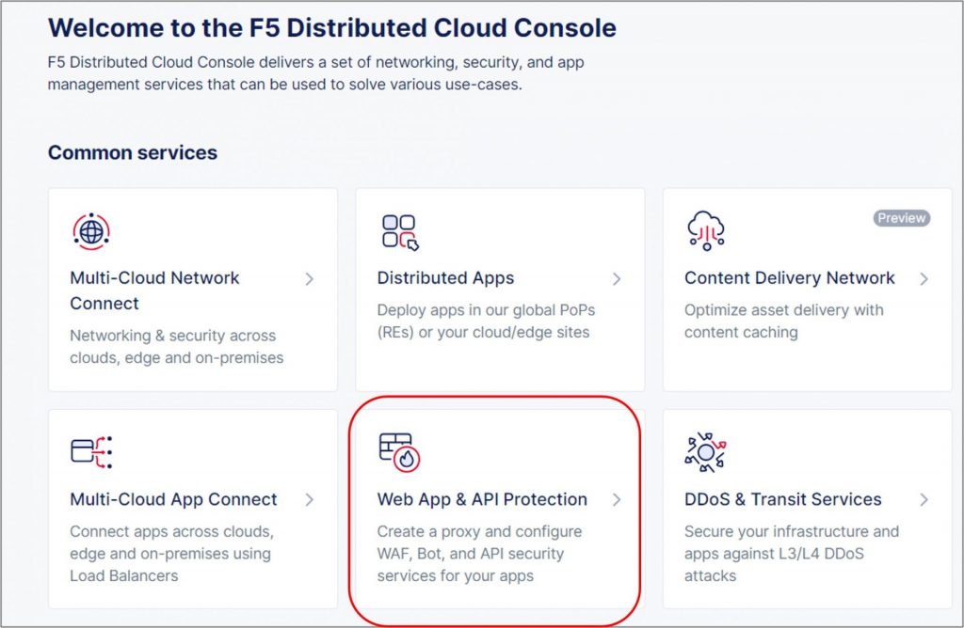Image resolution: width=964 pixels, height=628 pixels.
Task: Expand Multi-Cloud Network Connect via its chevron
Action: tap(311, 279)
